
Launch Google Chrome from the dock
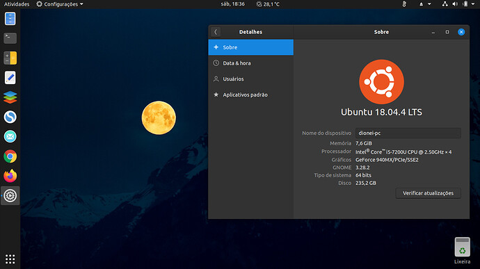coord(10,156)
